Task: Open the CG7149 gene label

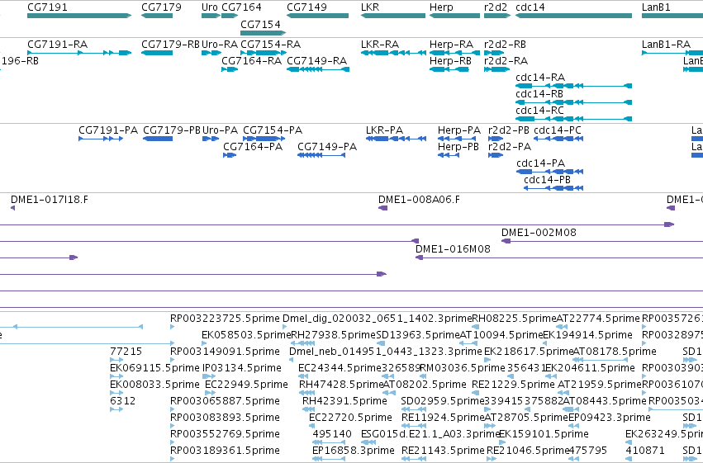Action: (306, 7)
